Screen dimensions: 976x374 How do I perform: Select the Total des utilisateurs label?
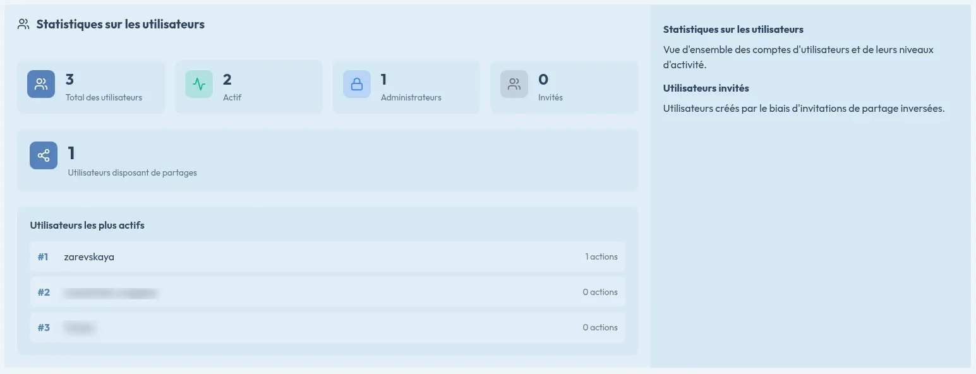(x=104, y=98)
